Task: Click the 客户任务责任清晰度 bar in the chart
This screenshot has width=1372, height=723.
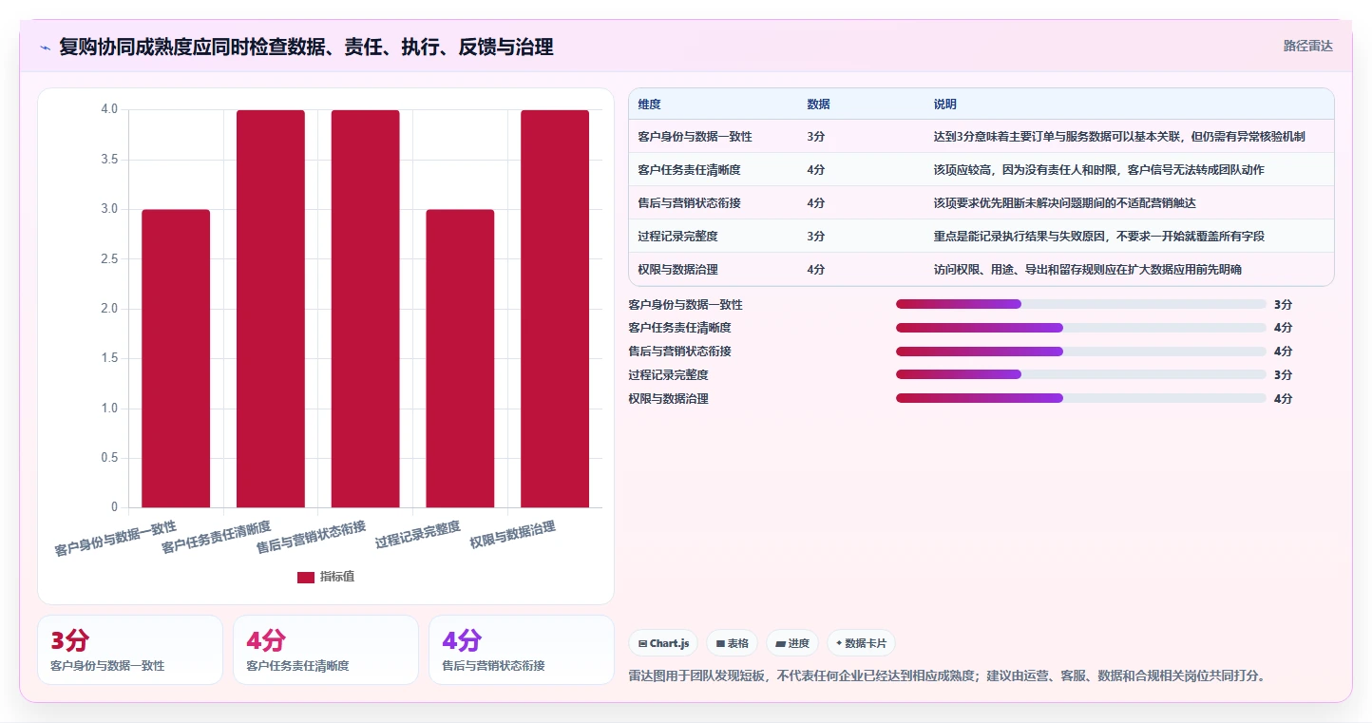Action: click(271, 309)
